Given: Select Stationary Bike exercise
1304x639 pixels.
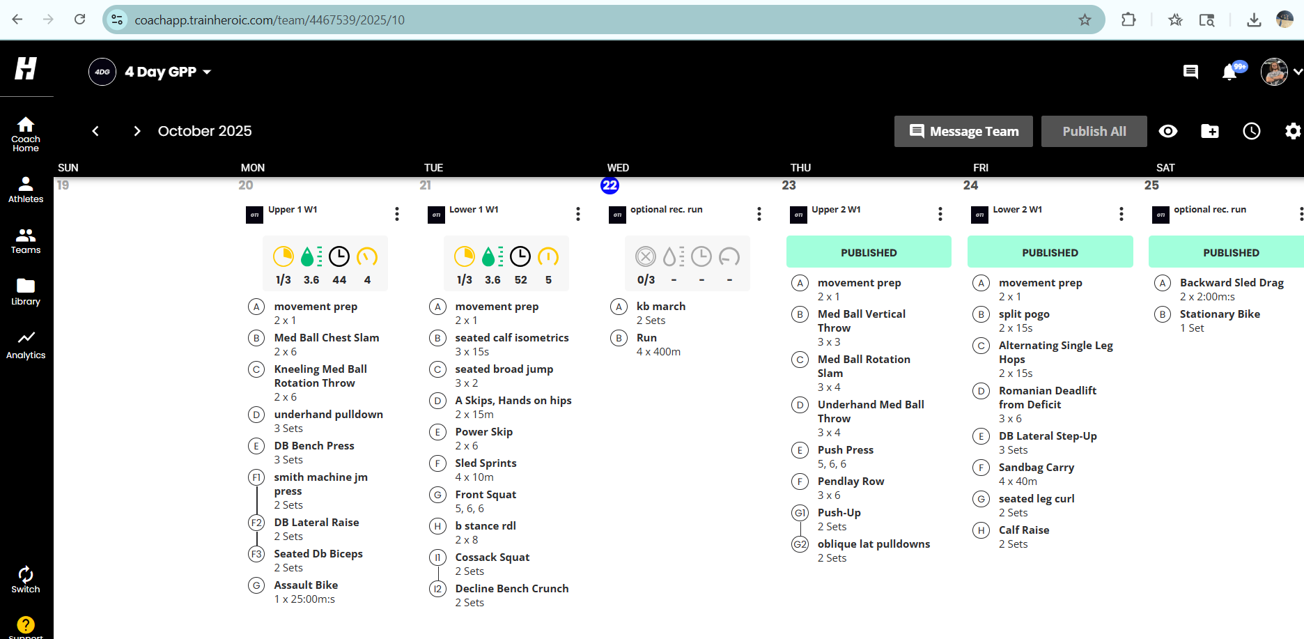Looking at the screenshot, I should [1220, 314].
